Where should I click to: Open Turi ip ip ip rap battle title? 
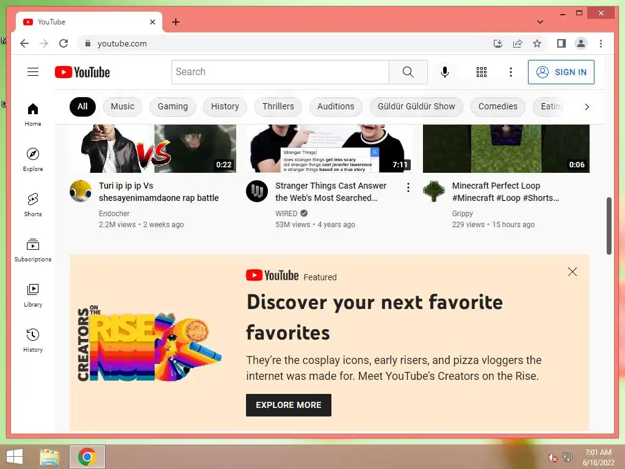pyautogui.click(x=159, y=192)
